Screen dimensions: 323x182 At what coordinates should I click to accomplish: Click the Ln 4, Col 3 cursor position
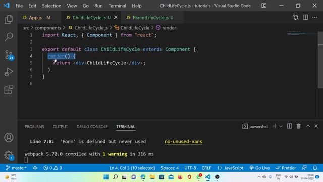click(132, 168)
